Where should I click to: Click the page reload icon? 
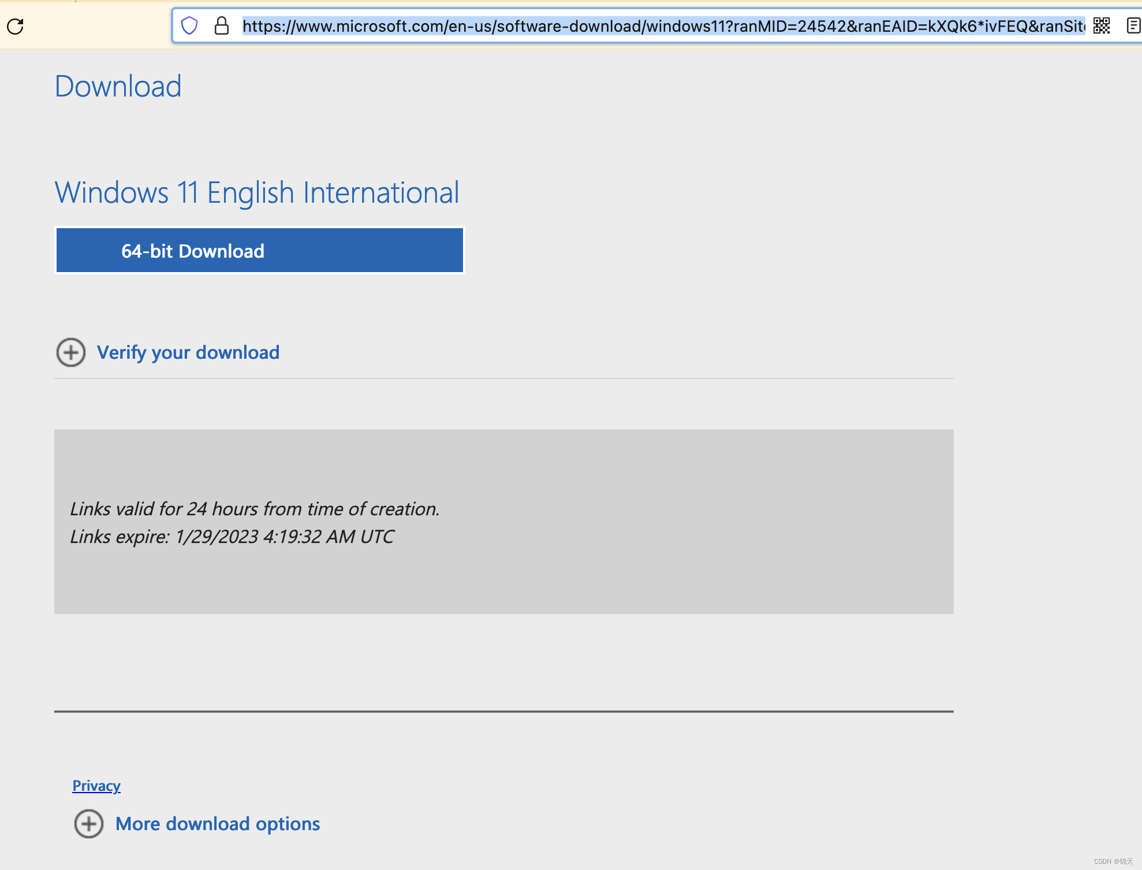tap(16, 26)
